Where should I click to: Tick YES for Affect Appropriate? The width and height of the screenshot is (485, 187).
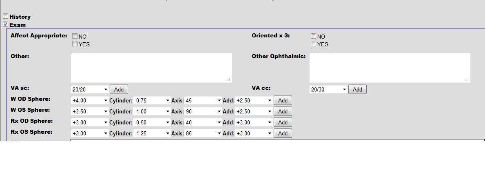click(x=75, y=44)
